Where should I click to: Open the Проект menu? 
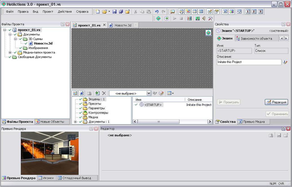(x=48, y=12)
